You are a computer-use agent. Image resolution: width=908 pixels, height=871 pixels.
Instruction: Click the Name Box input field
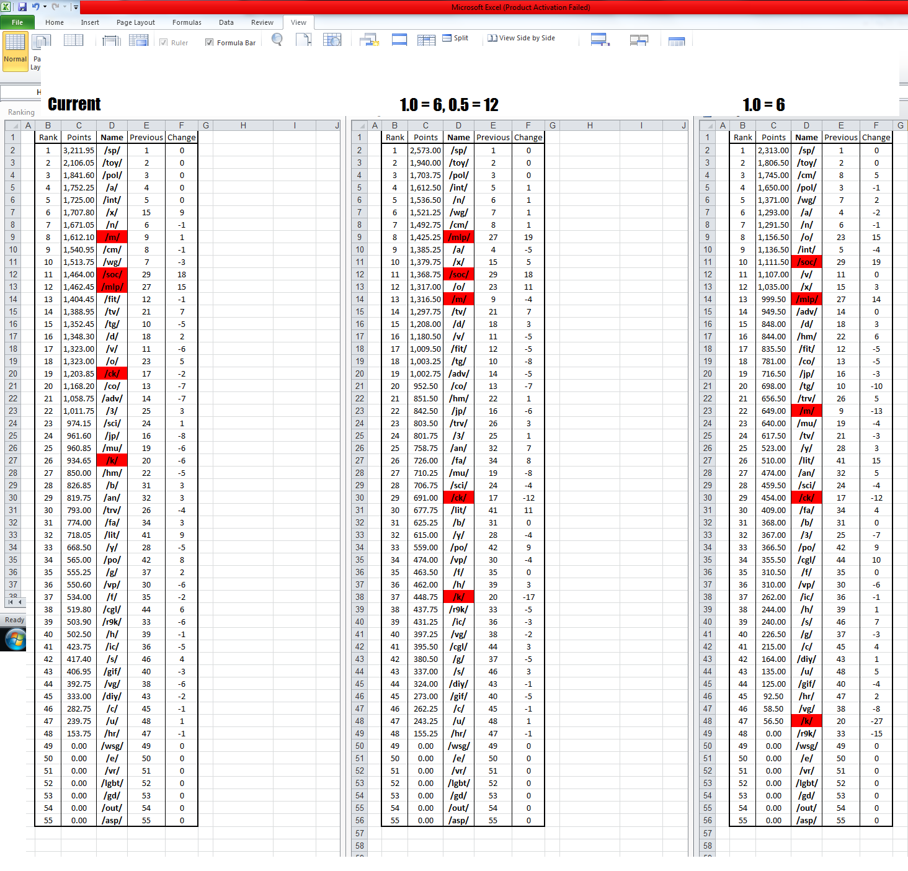(20, 92)
